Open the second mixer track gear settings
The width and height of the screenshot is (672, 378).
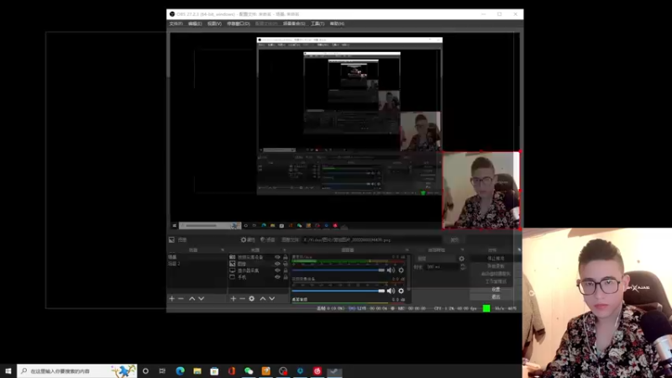coord(402,291)
